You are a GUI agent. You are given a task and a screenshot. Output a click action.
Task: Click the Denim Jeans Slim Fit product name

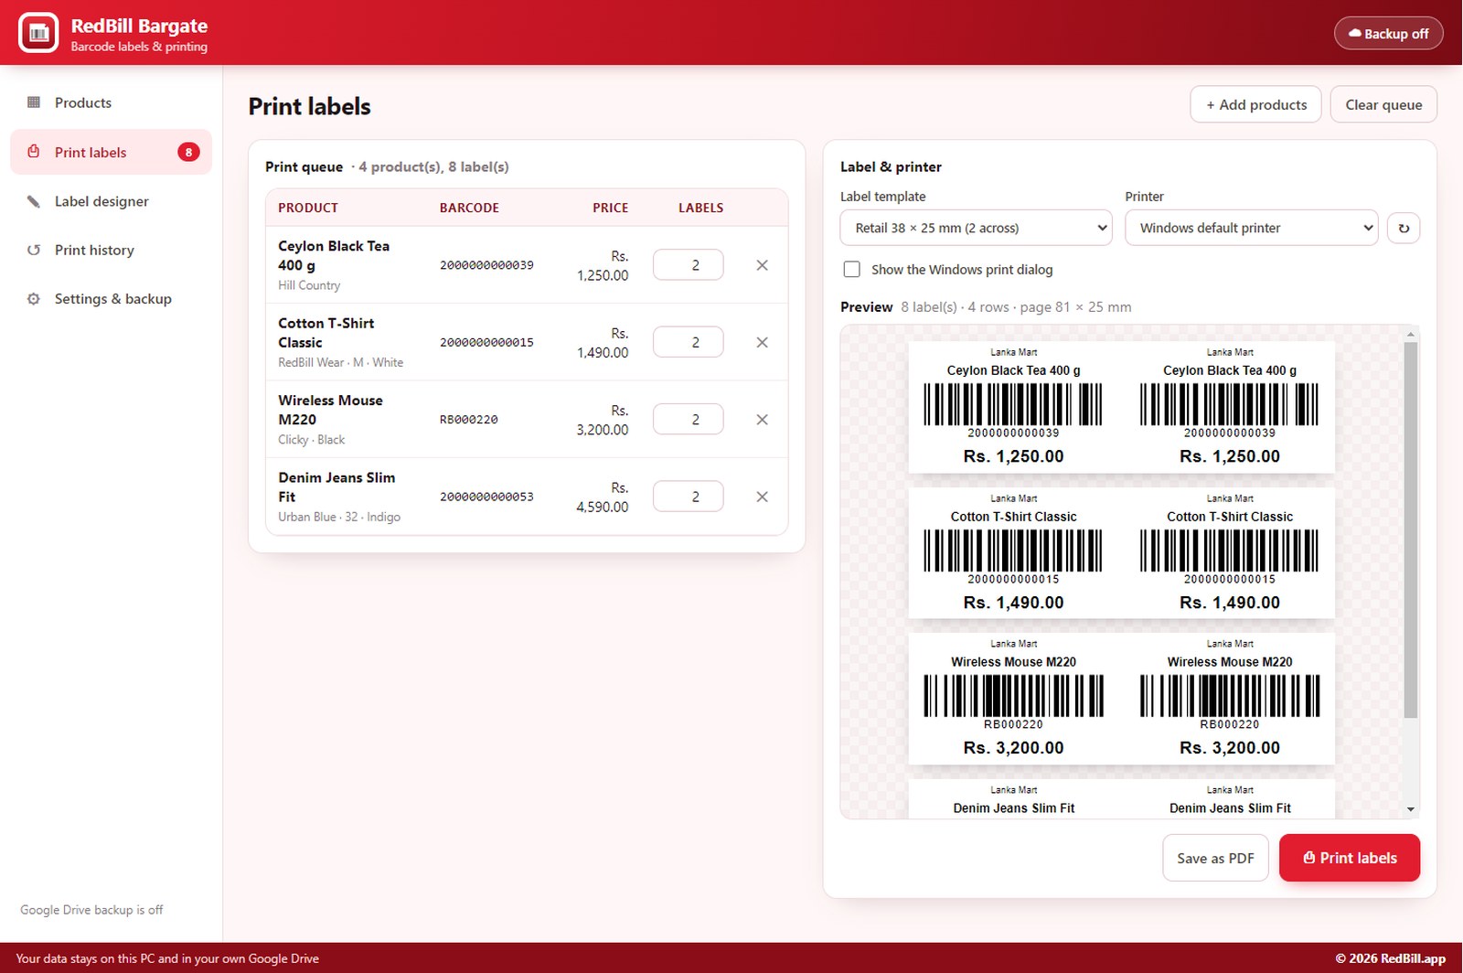click(336, 487)
